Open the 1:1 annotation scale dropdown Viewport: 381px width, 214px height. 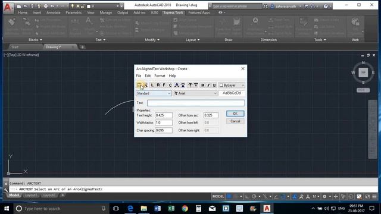point(316,196)
